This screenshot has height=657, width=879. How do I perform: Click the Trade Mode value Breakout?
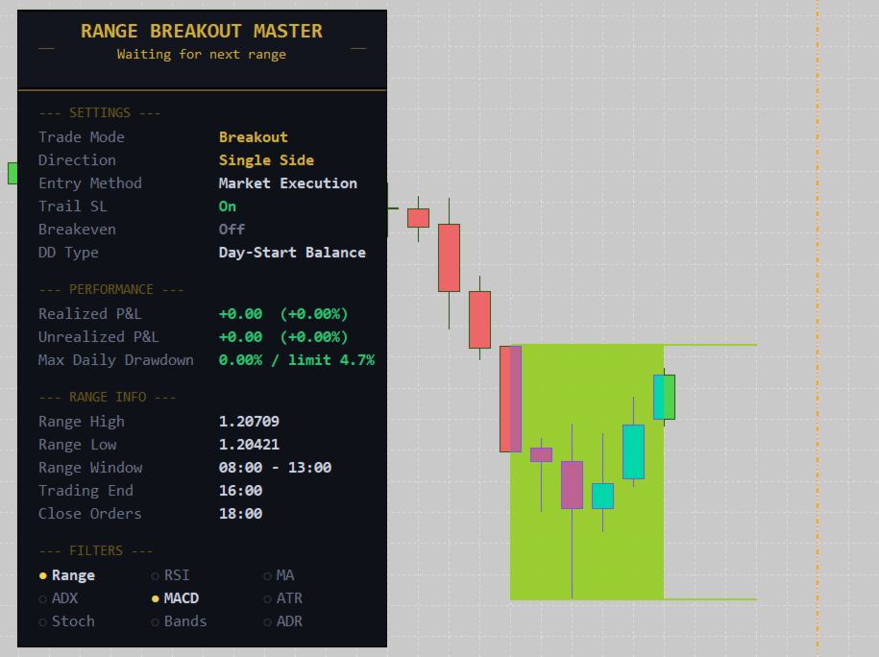click(x=254, y=136)
